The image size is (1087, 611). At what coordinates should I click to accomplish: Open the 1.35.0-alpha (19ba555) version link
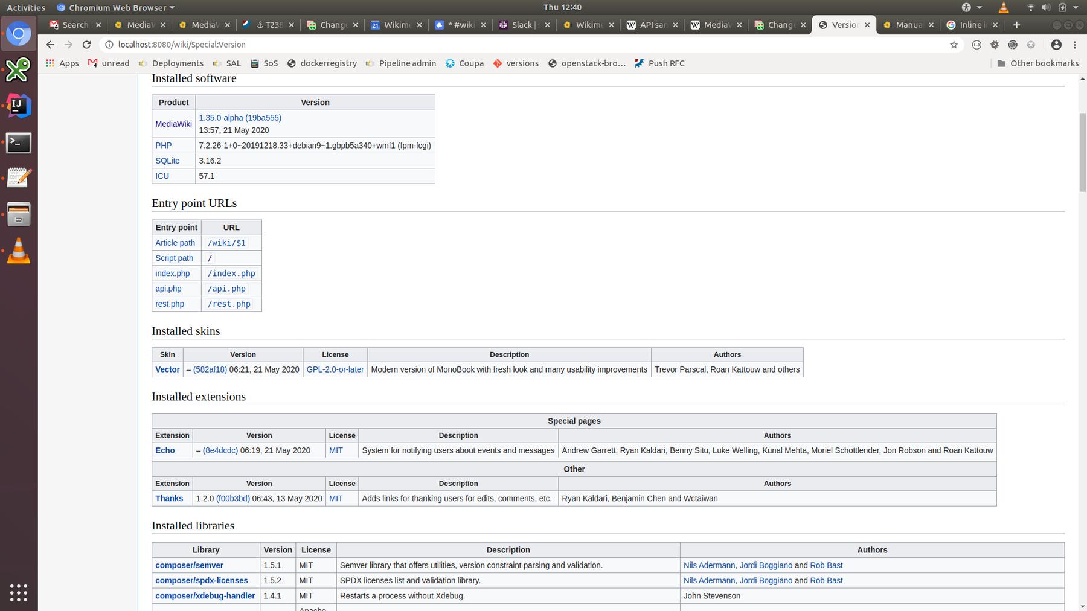[x=240, y=118]
